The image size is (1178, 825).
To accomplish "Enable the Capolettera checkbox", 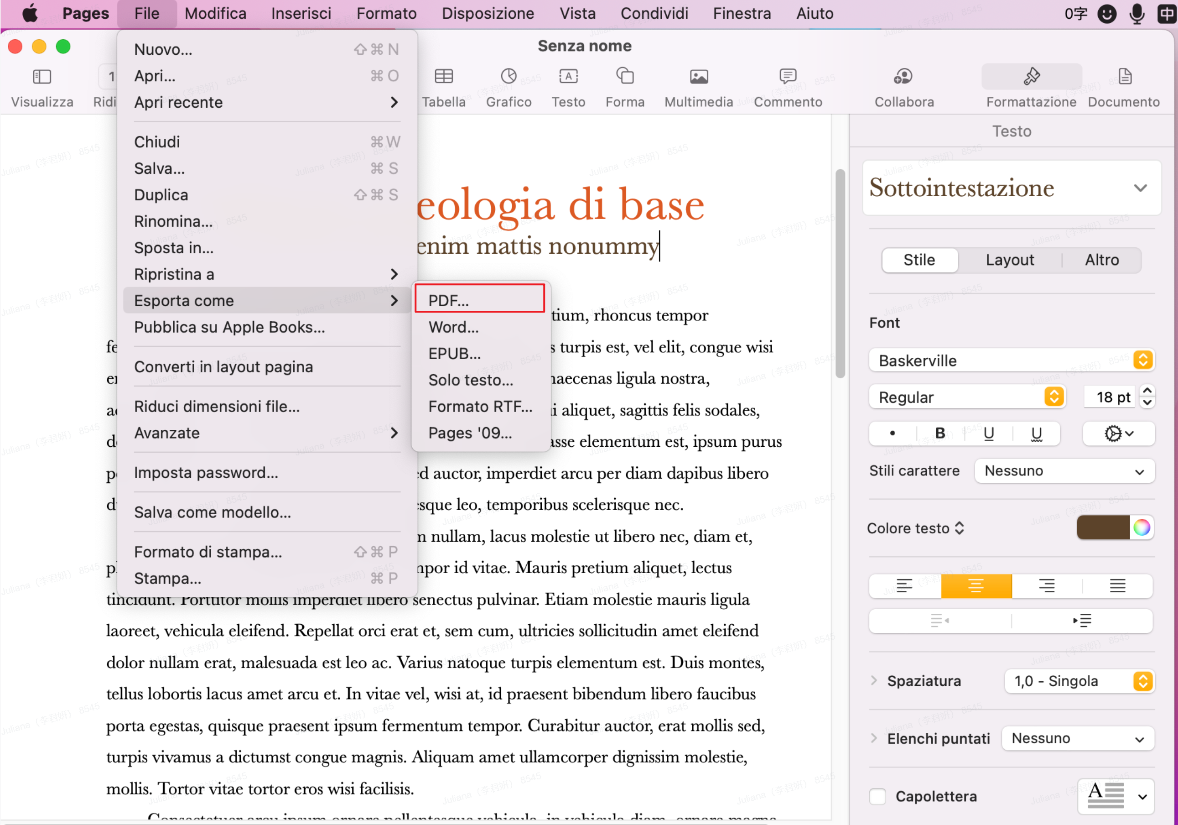I will coord(877,796).
